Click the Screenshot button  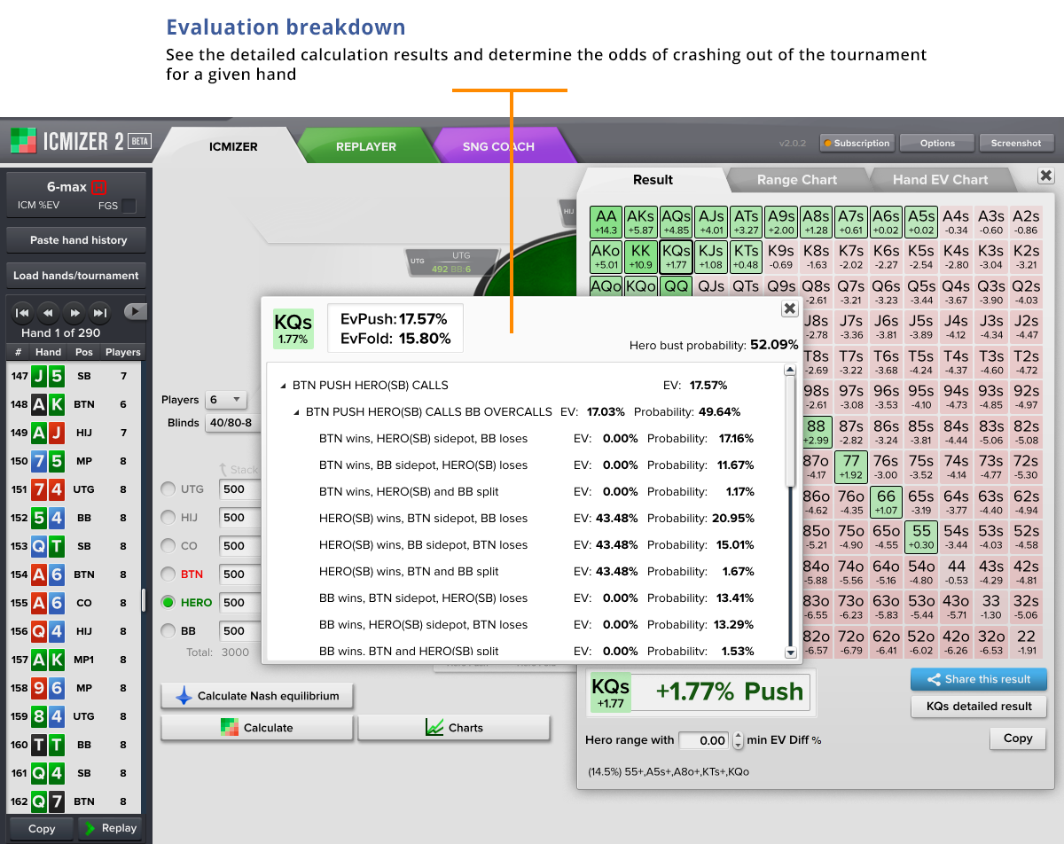1016,143
